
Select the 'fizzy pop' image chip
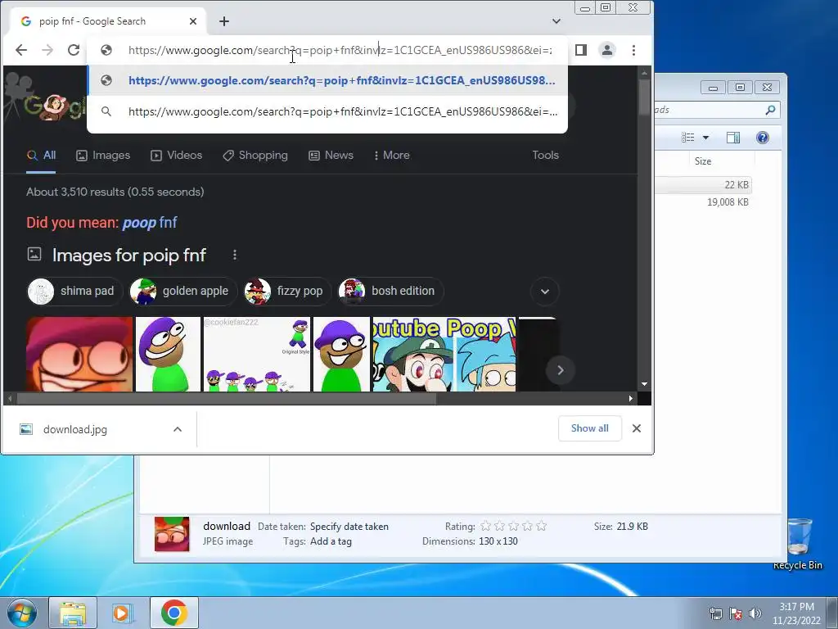pos(286,292)
